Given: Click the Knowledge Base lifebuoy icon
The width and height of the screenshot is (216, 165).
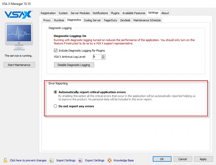Looking at the screenshot, I should coord(110,160).
